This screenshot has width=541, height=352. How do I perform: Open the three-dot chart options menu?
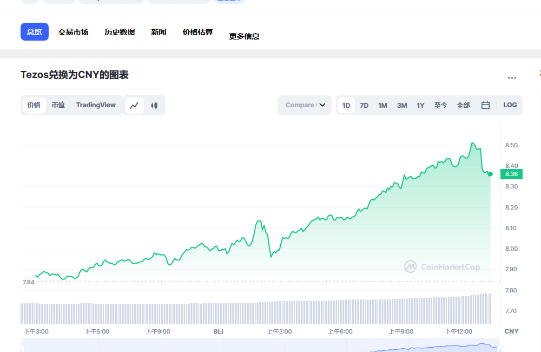click(512, 78)
